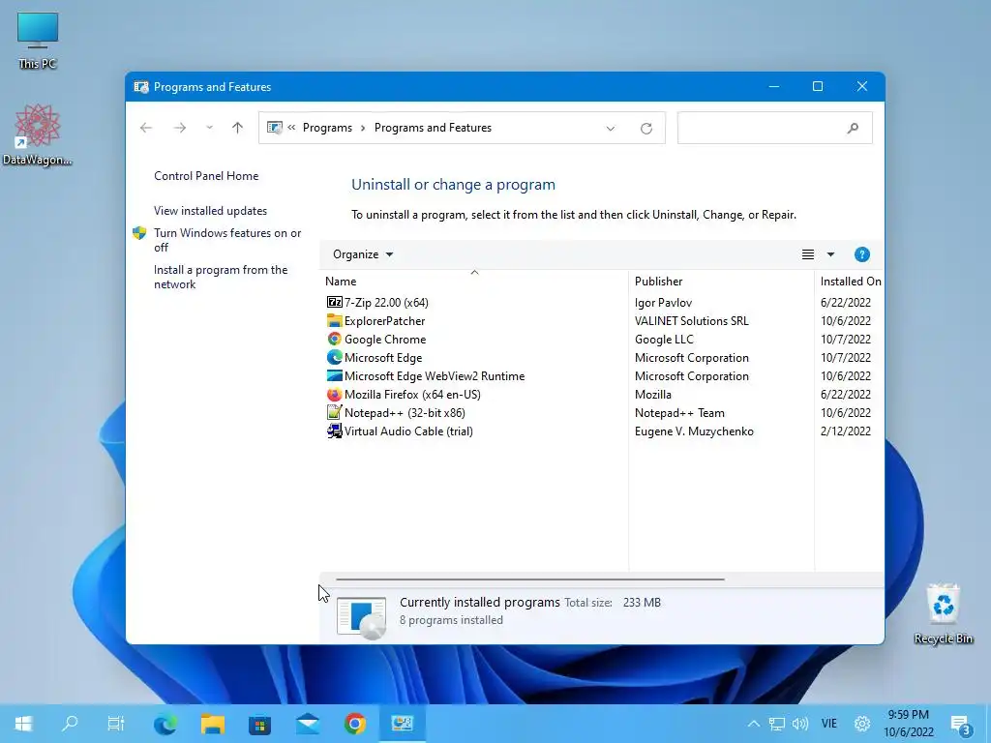Open Turn Windows features on or off
The height and width of the screenshot is (743, 991).
coord(226,240)
